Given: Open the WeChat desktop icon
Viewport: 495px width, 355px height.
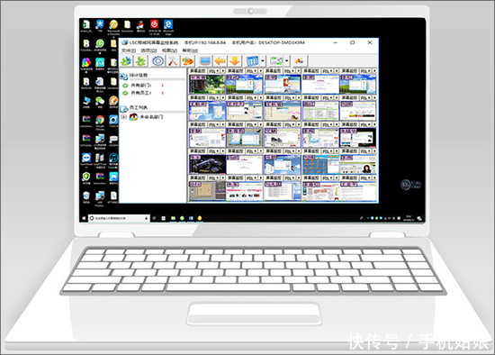Looking at the screenshot, I should [100, 102].
